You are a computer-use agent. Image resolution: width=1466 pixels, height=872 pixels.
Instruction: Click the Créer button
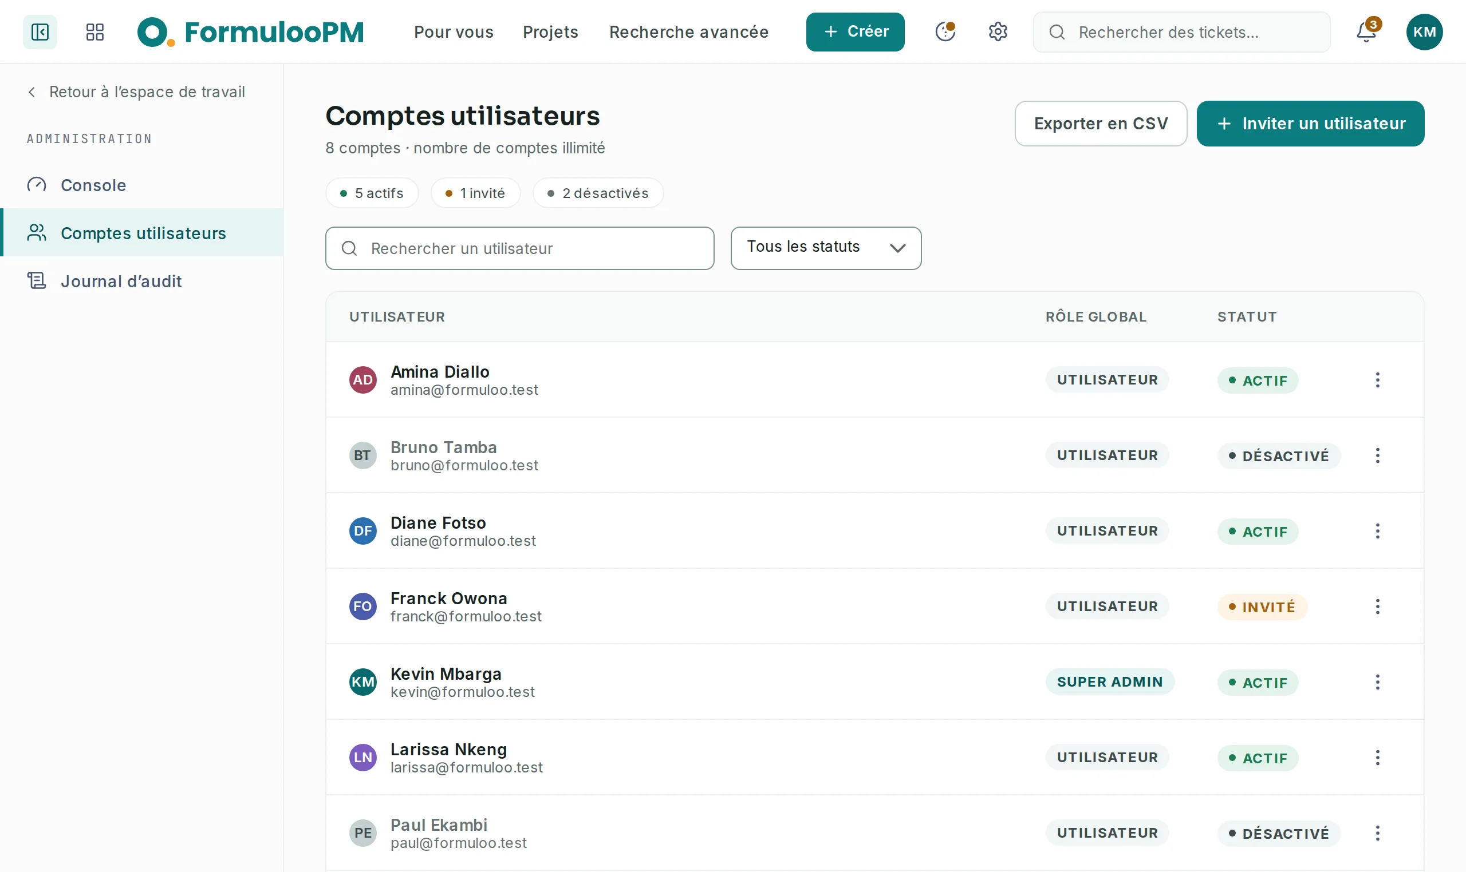855,31
